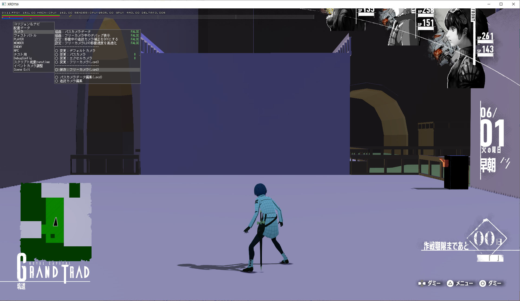Maximize the XRD759 window
520x301 pixels.
point(501,4)
